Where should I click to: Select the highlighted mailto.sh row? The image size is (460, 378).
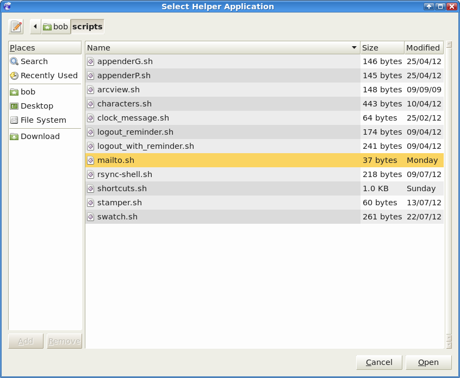coord(264,160)
